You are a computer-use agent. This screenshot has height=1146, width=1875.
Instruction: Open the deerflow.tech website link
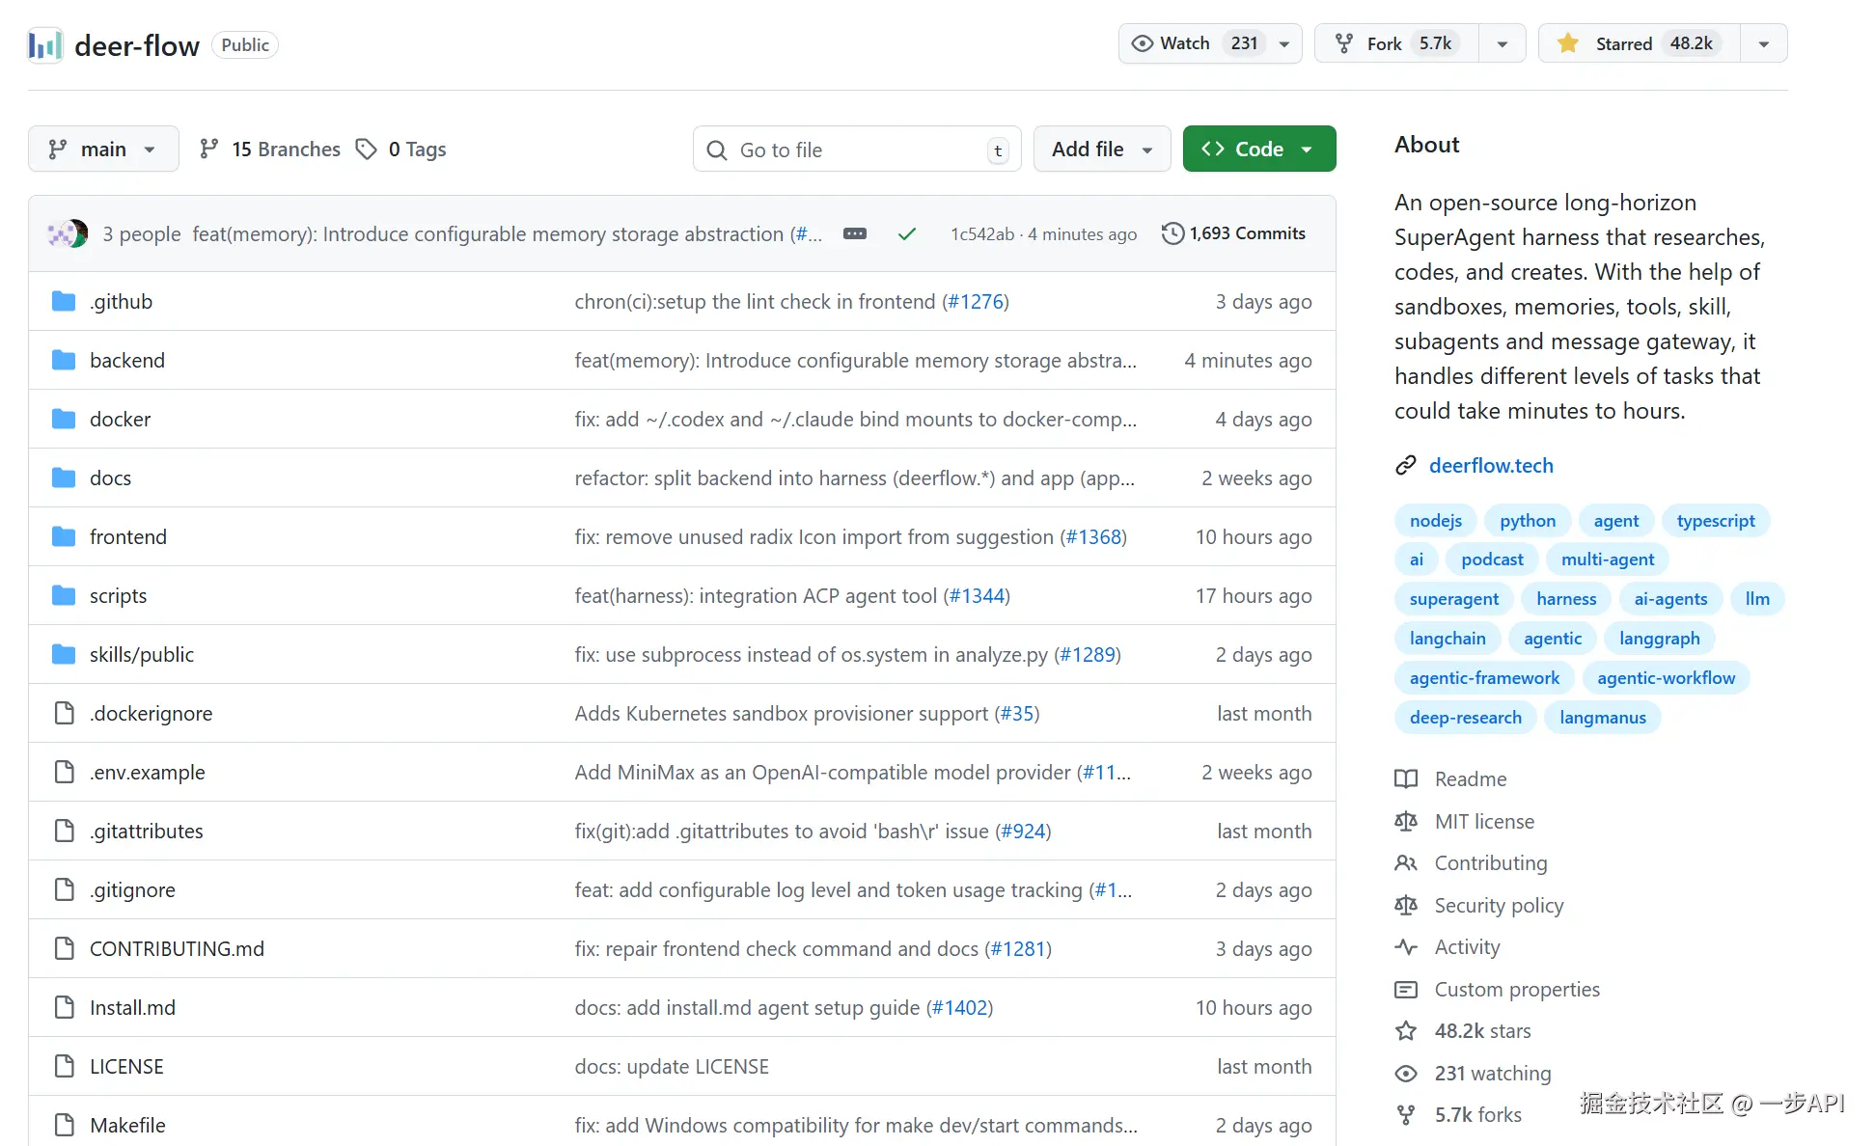click(1491, 466)
